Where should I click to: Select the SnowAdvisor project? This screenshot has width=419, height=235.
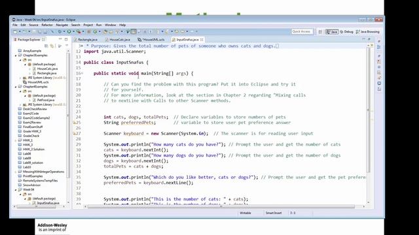pos(32,185)
